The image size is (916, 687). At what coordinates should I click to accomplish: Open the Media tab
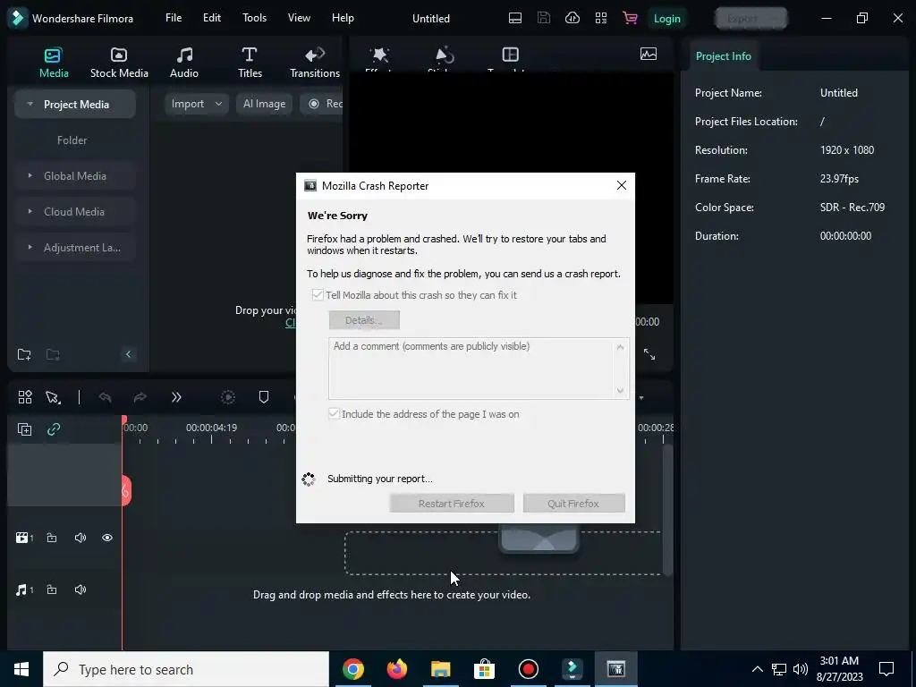point(54,63)
